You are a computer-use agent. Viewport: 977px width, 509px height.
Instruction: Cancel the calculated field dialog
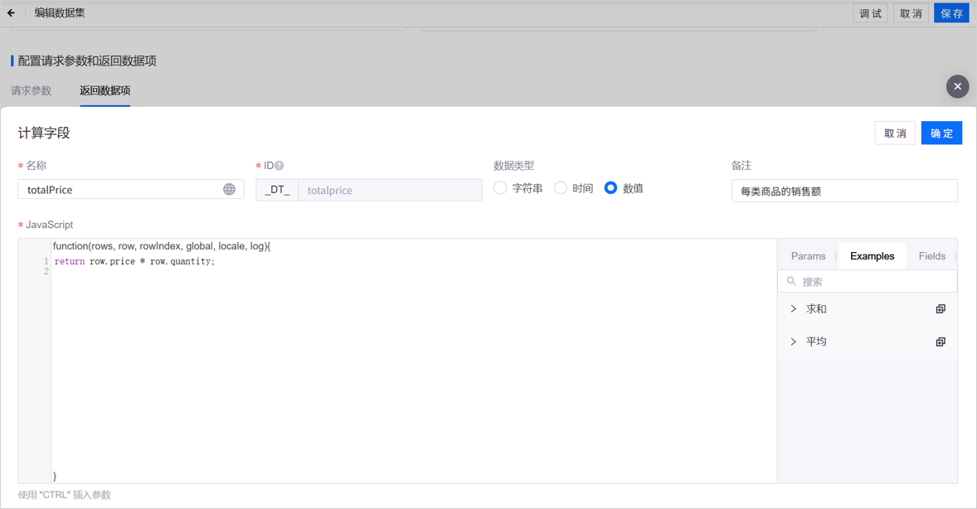click(x=895, y=132)
